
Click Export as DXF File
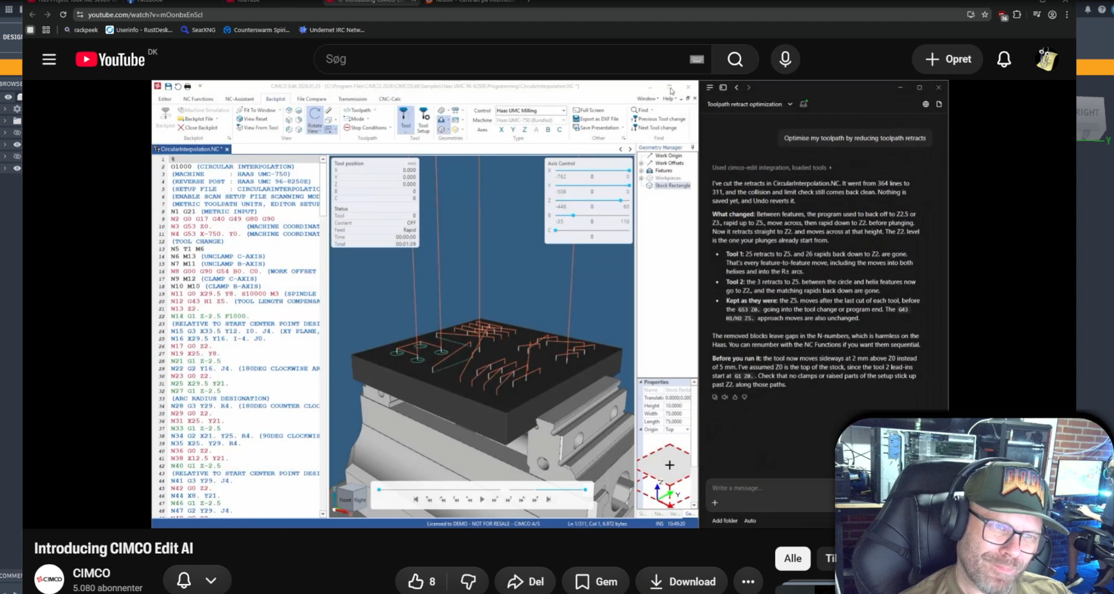[596, 119]
